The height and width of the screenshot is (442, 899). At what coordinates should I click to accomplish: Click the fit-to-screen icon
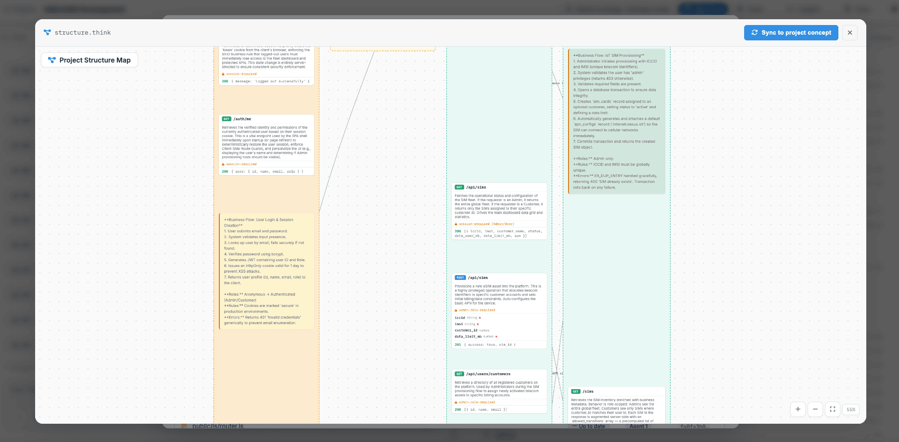point(833,409)
